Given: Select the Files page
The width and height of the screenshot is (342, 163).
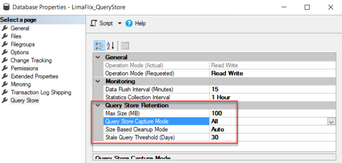Looking at the screenshot, I should (16, 36).
